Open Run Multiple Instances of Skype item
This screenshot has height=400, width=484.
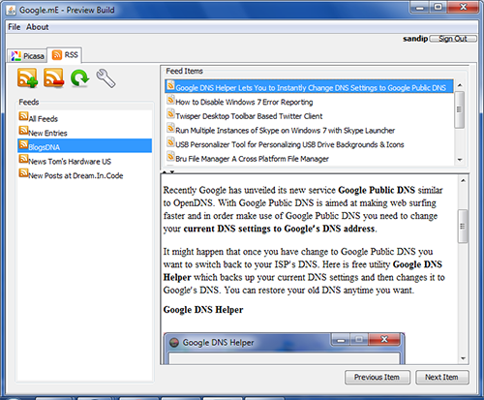click(309, 129)
